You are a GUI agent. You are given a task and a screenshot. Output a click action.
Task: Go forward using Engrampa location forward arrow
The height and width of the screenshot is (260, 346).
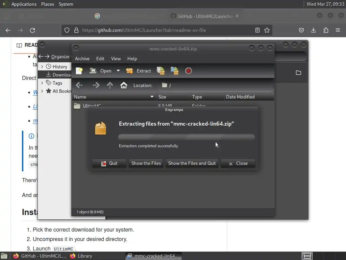[96, 85]
